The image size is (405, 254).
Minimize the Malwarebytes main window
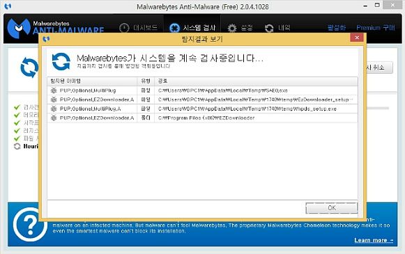(365, 6)
